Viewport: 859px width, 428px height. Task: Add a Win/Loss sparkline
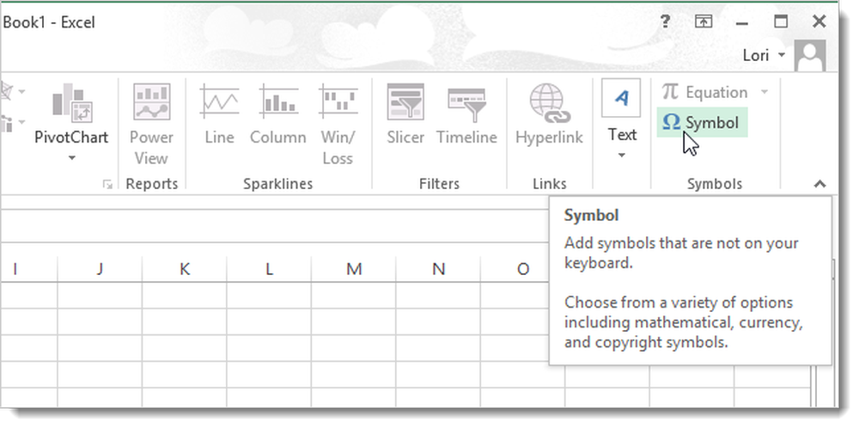(x=338, y=125)
